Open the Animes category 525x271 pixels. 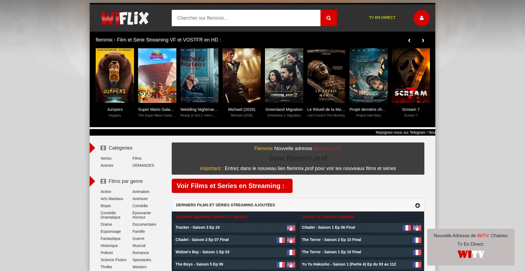point(107,165)
